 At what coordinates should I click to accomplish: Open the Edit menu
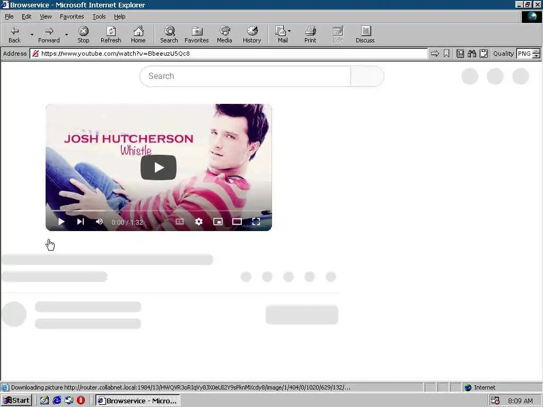27,16
